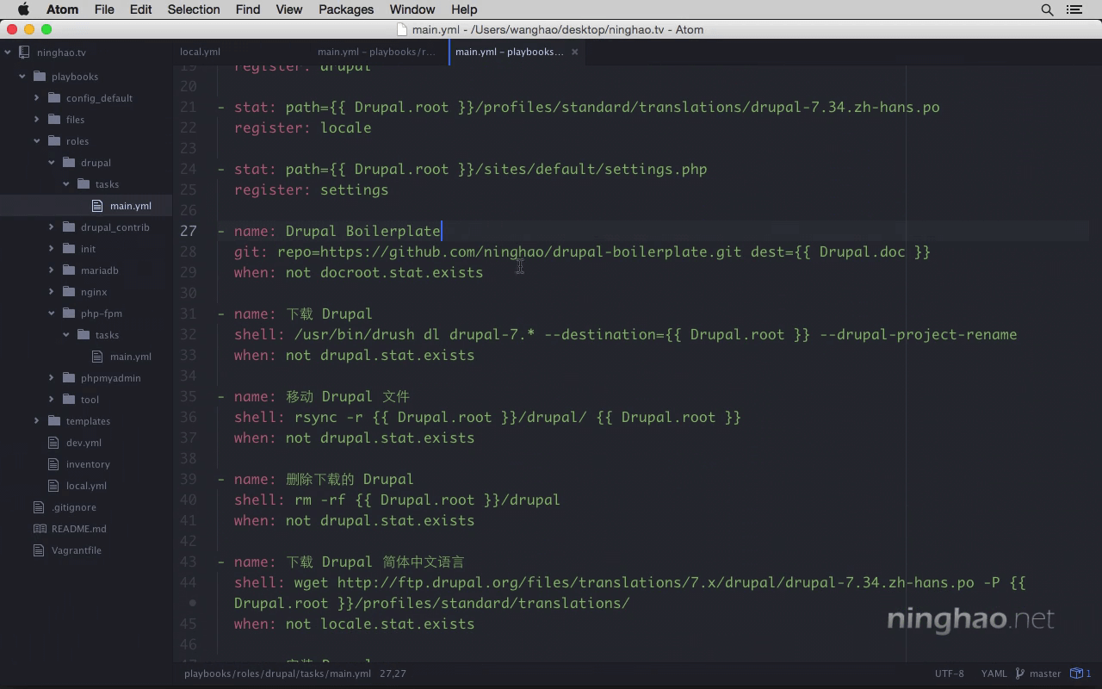The image size is (1102, 689).
Task: Click the phpmyadmin folder icon
Action: (x=68, y=378)
